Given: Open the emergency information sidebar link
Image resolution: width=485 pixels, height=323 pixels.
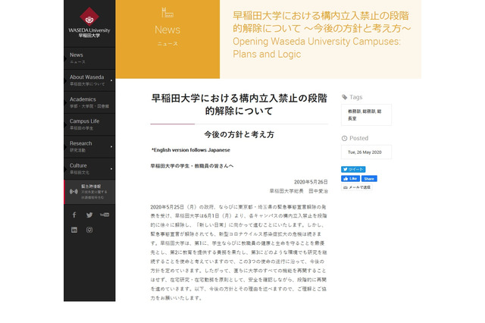Looking at the screenshot, I should pos(89,192).
